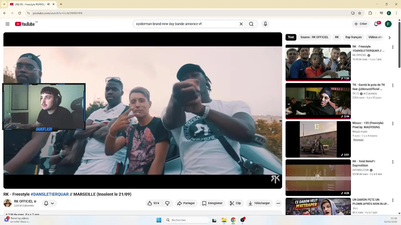The width and height of the screenshot is (401, 225).
Task: Open Task View on the taskbar
Action: click(214, 220)
